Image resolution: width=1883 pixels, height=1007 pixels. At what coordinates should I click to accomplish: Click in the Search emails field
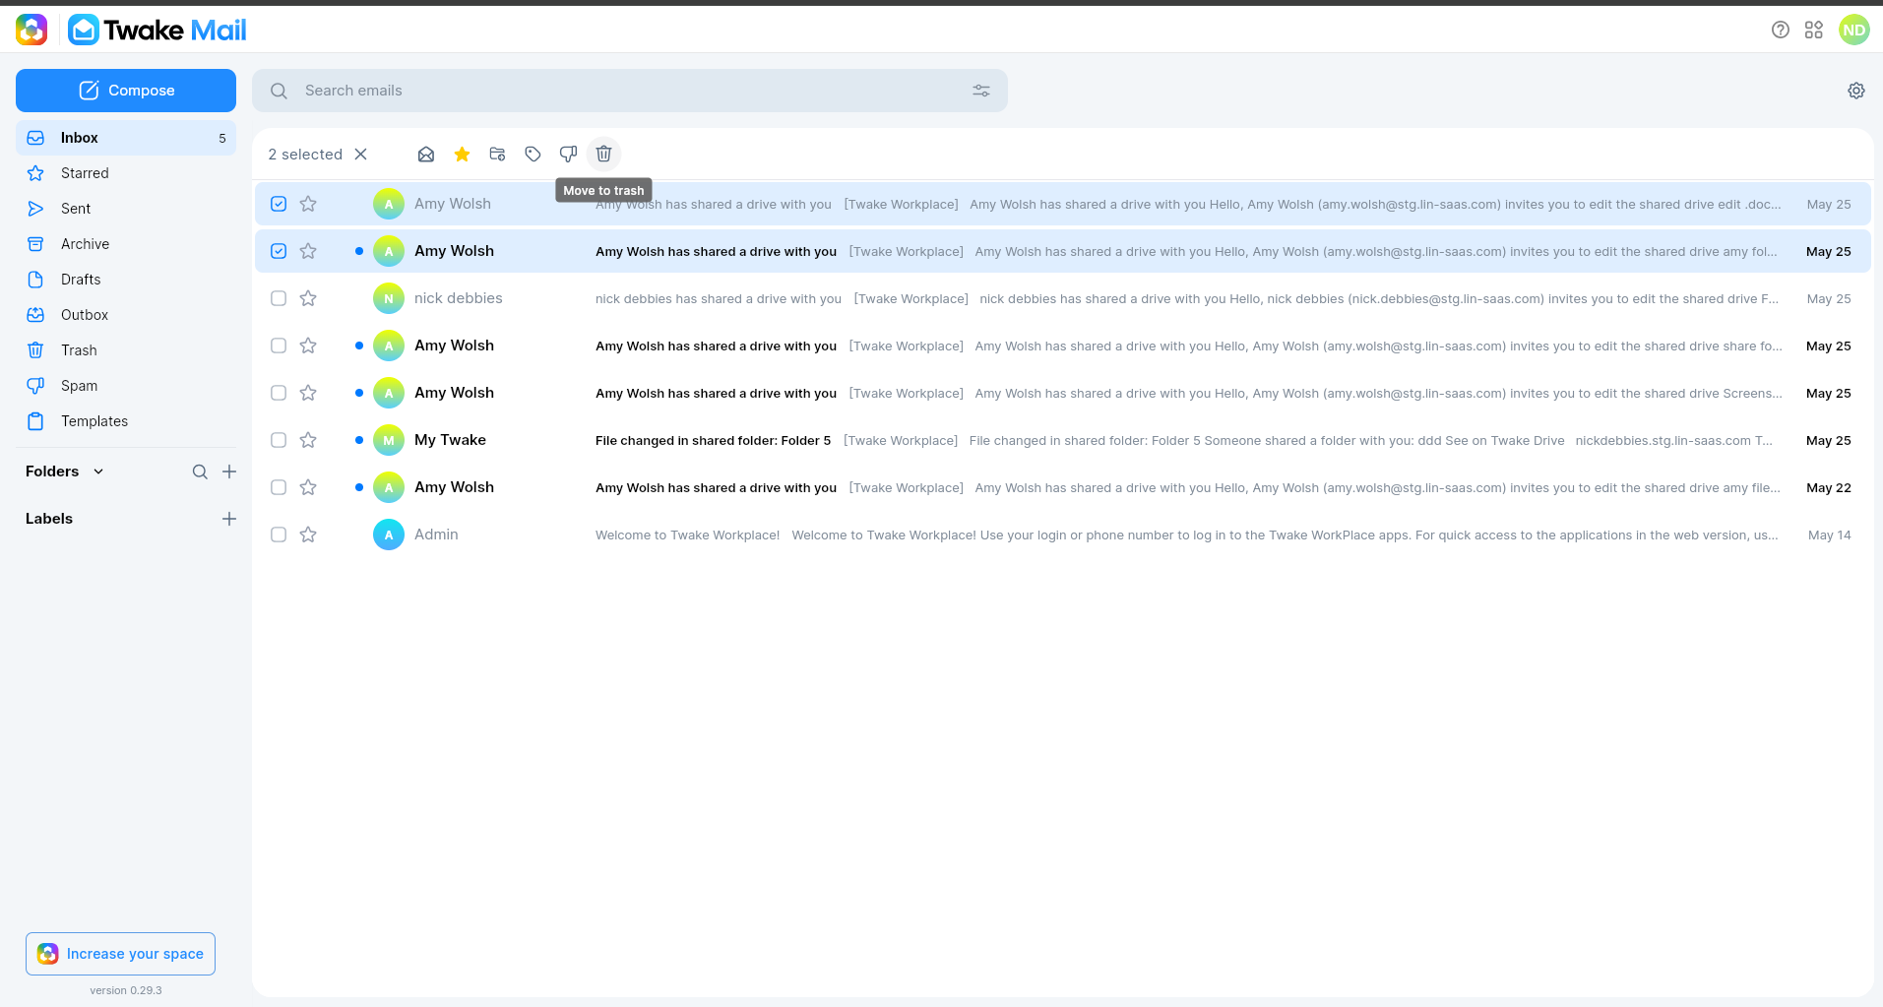click(x=630, y=91)
